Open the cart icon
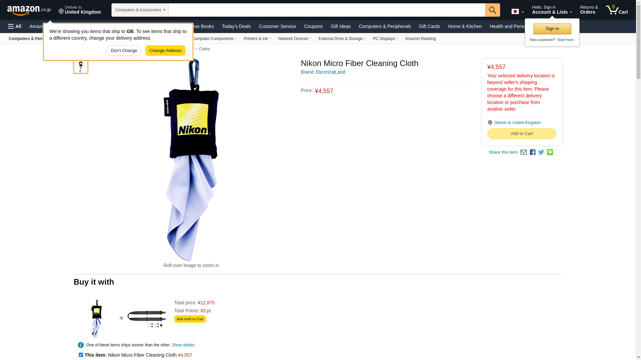The width and height of the screenshot is (641, 360). click(x=617, y=10)
